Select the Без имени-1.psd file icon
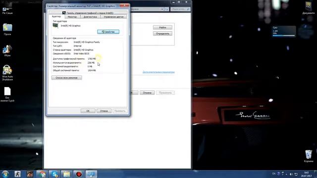The height and width of the screenshot is (178, 317). coord(7,94)
